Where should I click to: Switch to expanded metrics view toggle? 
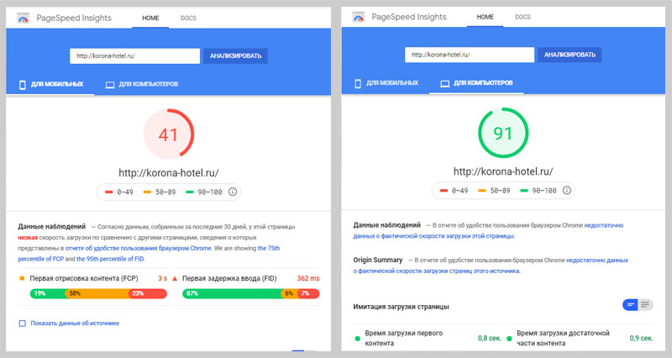[x=645, y=305]
